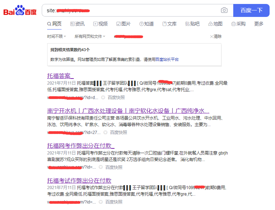Click the 百度一下 search button

251,10
